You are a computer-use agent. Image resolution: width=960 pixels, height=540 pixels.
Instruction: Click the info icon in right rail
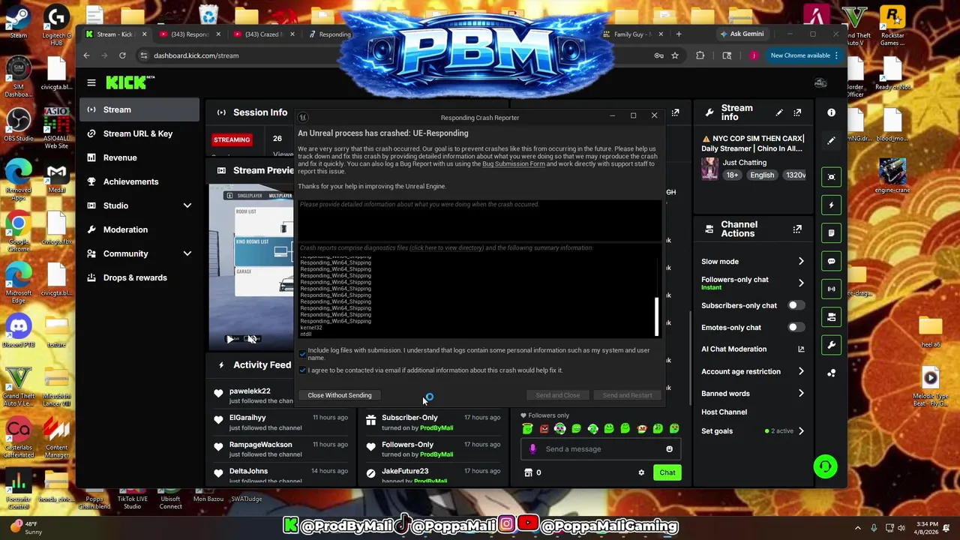pyautogui.click(x=831, y=112)
